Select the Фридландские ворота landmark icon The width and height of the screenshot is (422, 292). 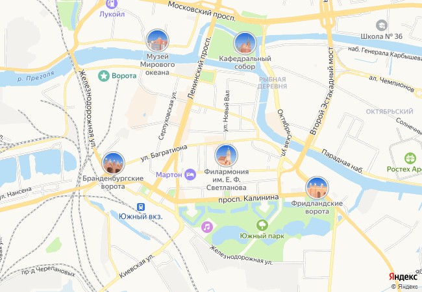click(317, 188)
